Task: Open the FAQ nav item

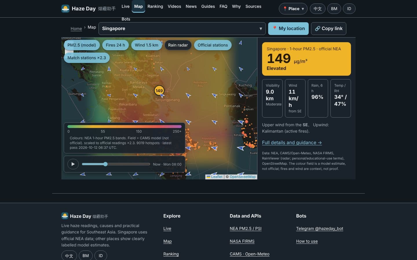Action: (223, 6)
